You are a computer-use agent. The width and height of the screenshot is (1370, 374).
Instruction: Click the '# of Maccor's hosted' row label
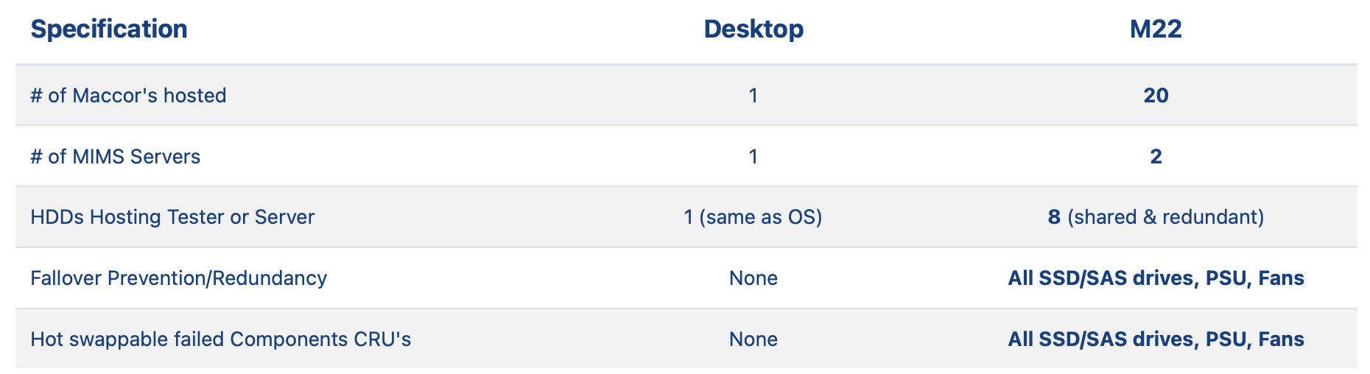[x=128, y=96]
